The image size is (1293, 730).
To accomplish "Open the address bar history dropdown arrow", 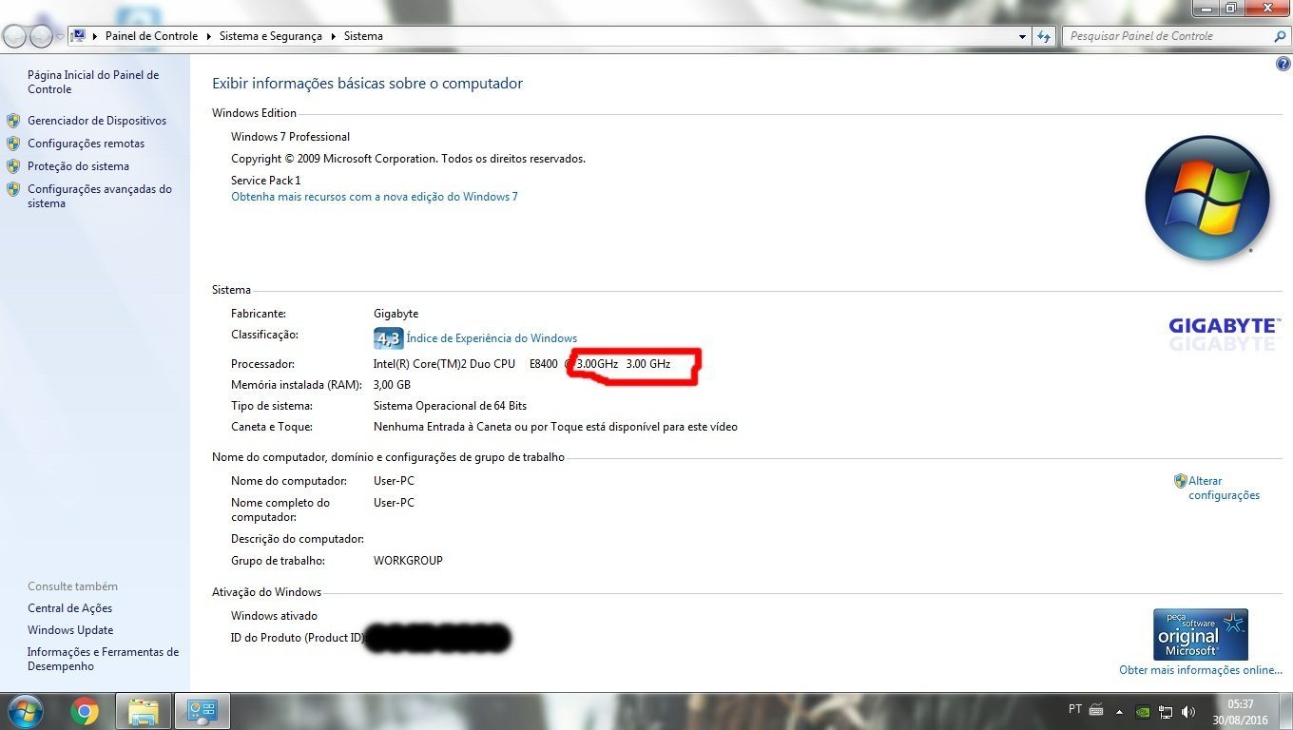I will coord(1022,36).
